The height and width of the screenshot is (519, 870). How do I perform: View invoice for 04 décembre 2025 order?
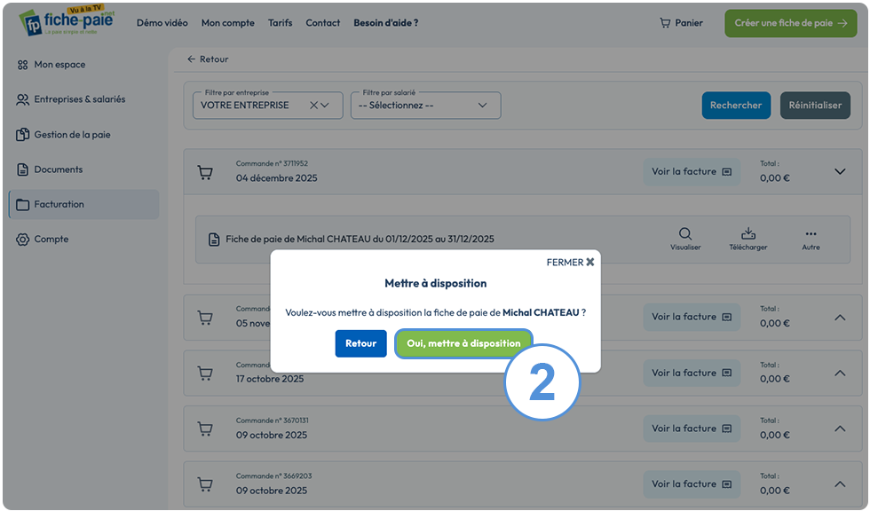pyautogui.click(x=692, y=172)
